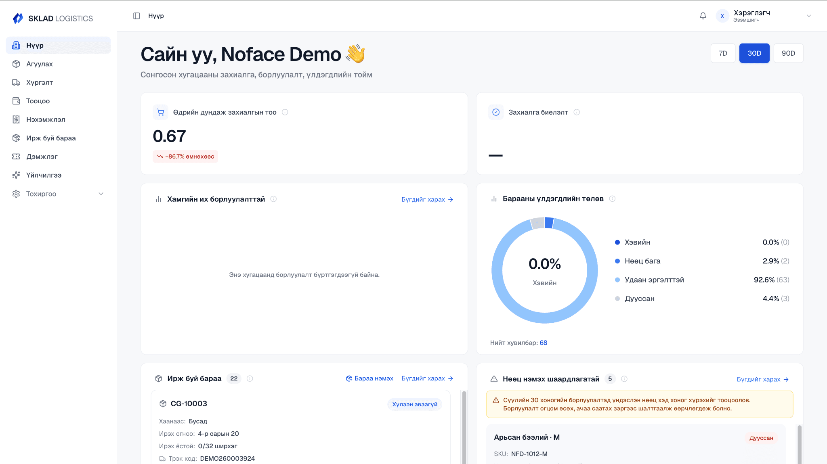Click the shopping cart icon
The height and width of the screenshot is (464, 827).
point(161,112)
